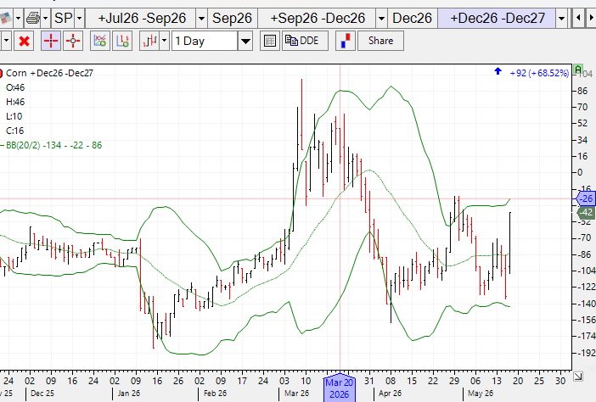Open dropdown next to +Sep26 -Dec26
The image size is (596, 402).
pos(381,18)
